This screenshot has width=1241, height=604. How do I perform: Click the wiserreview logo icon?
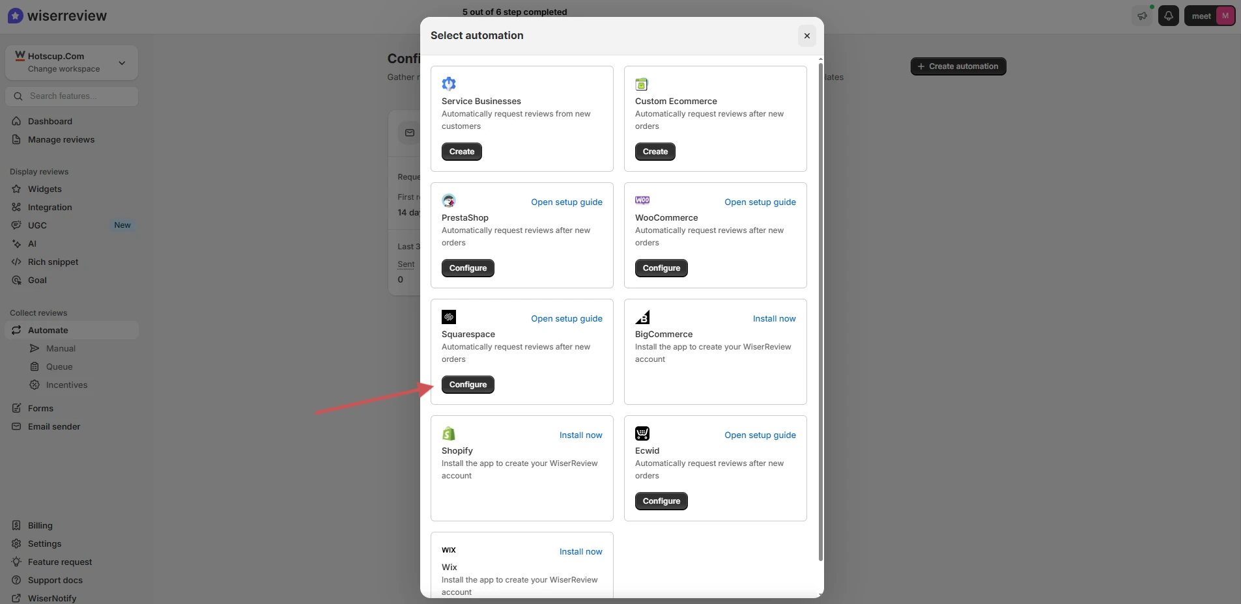(x=16, y=16)
